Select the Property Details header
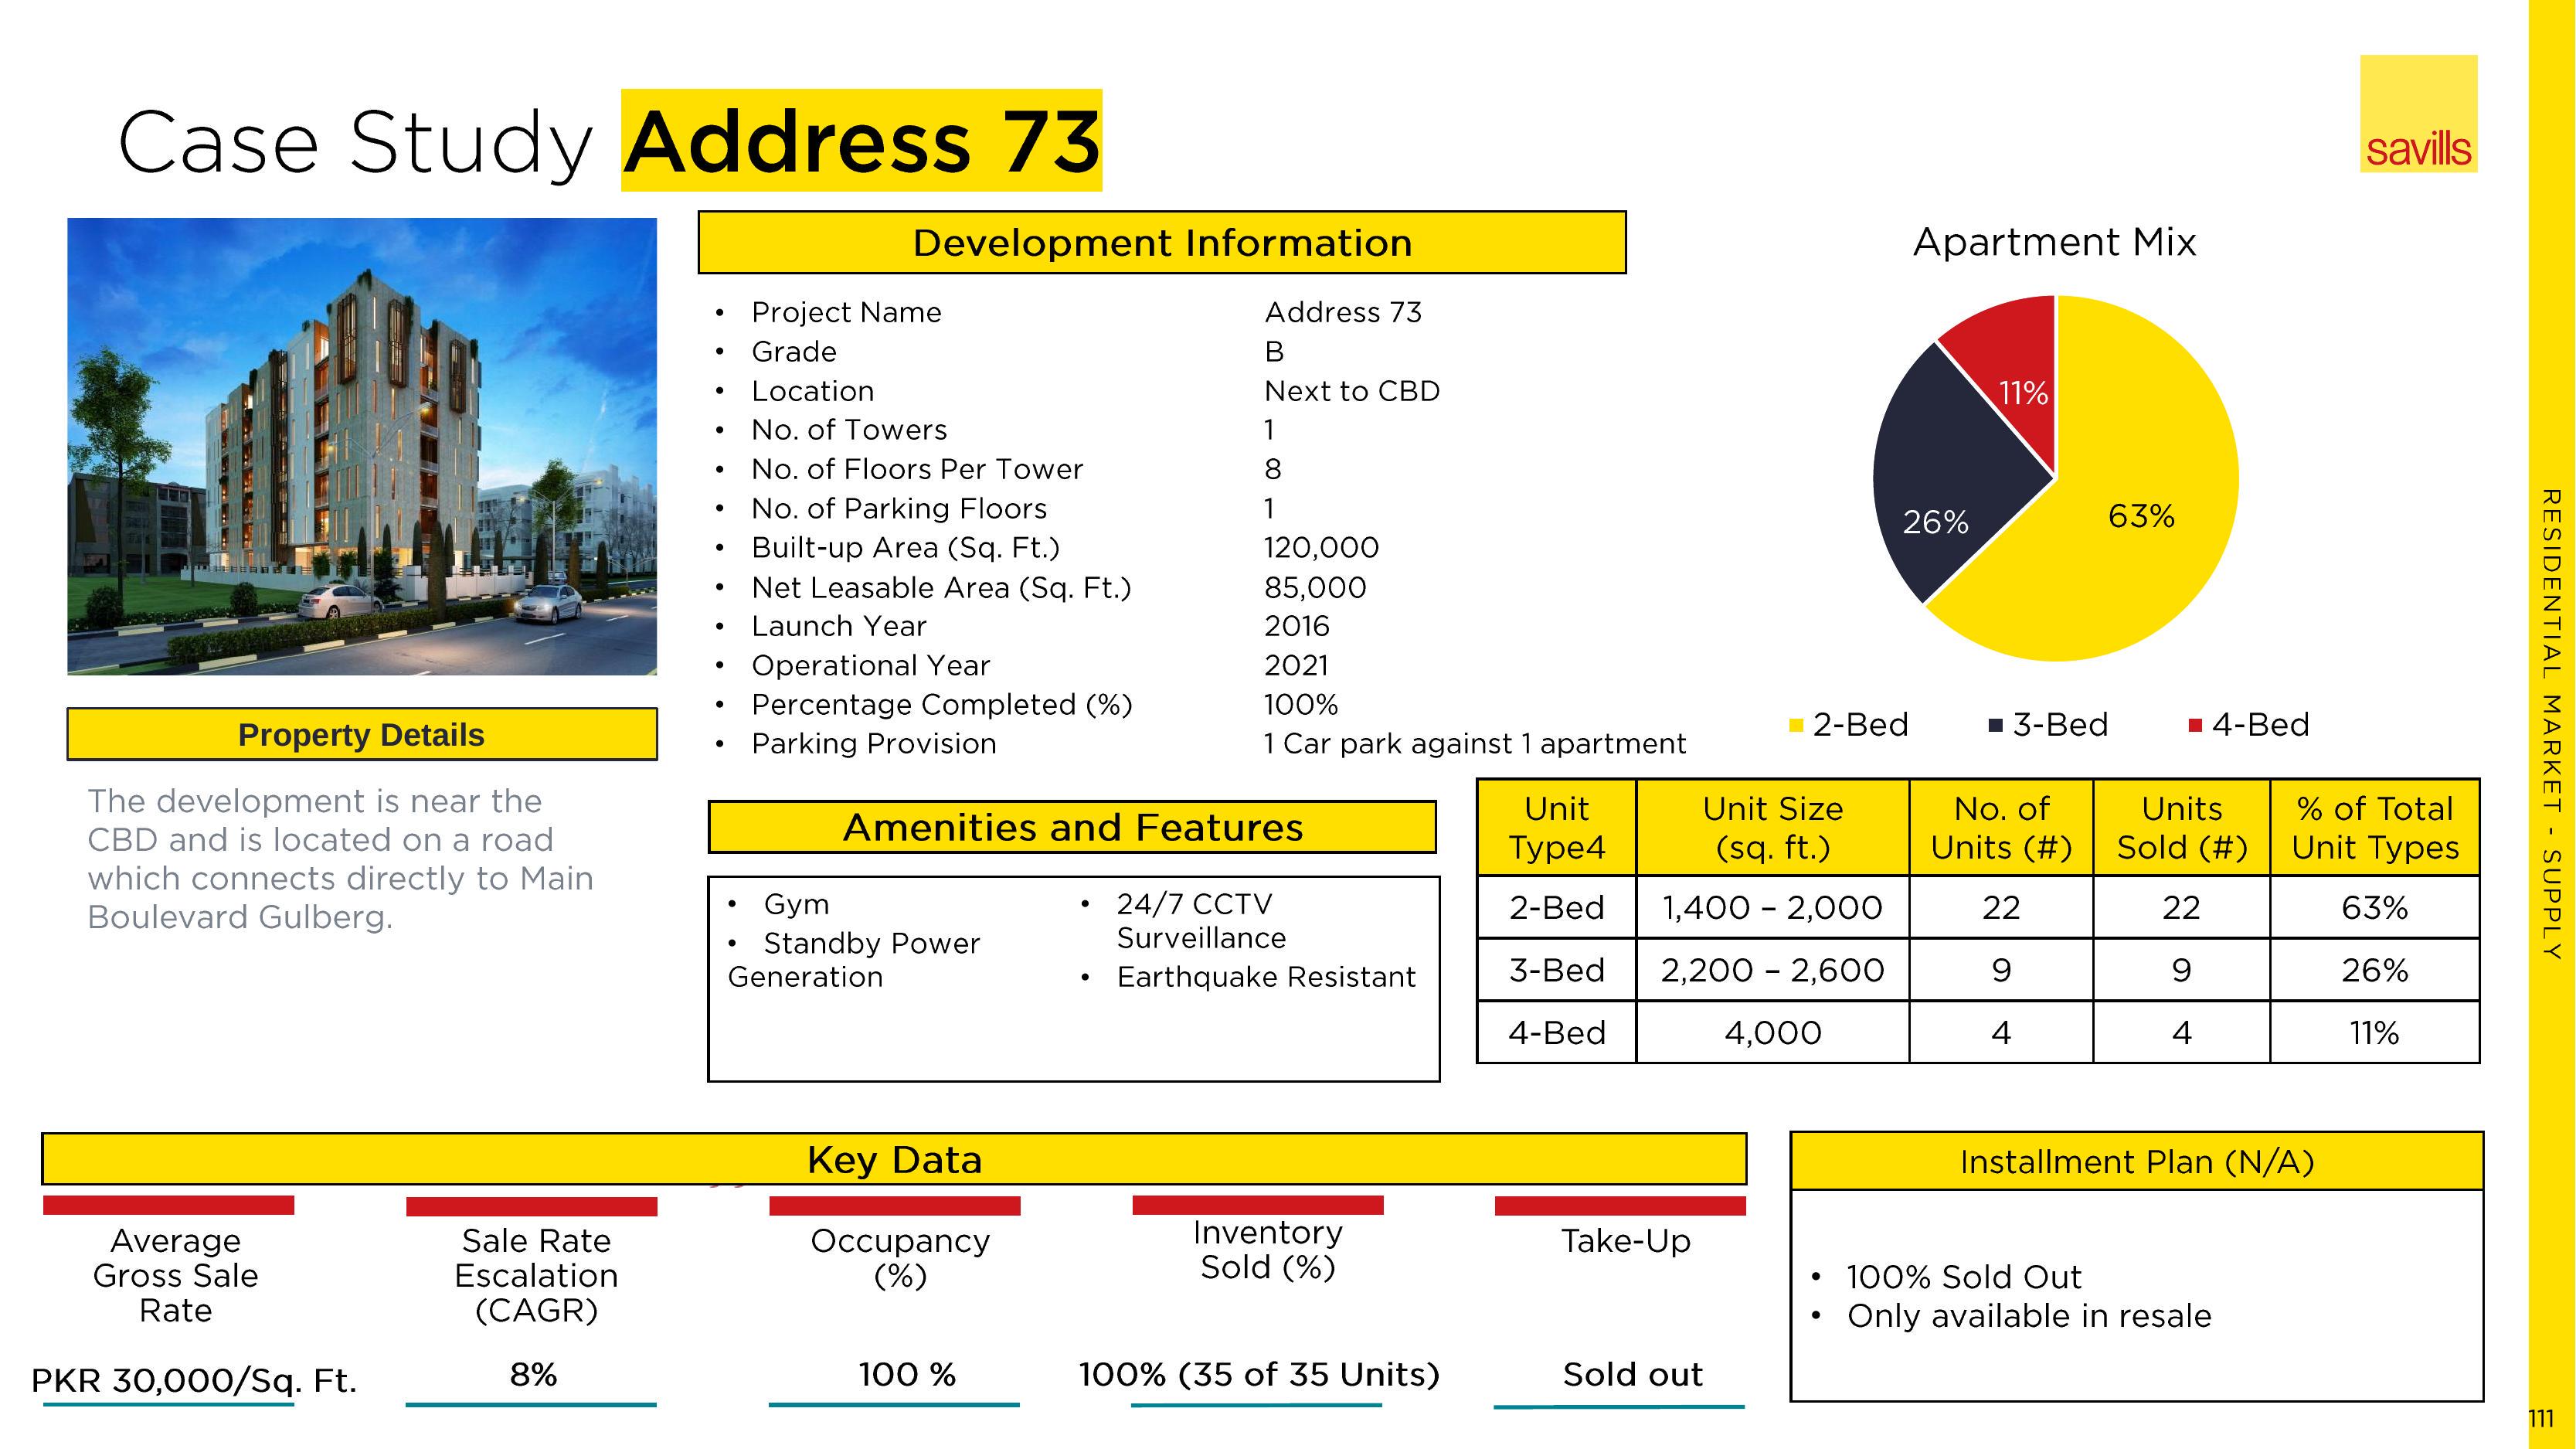 coord(361,735)
